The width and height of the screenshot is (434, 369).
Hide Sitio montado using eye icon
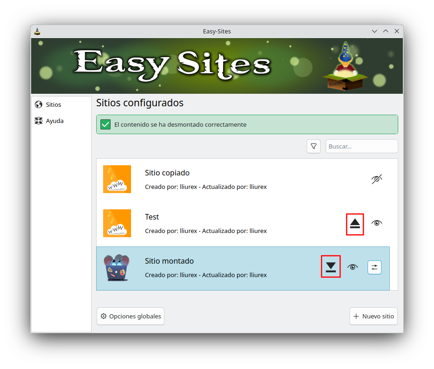pyautogui.click(x=353, y=267)
